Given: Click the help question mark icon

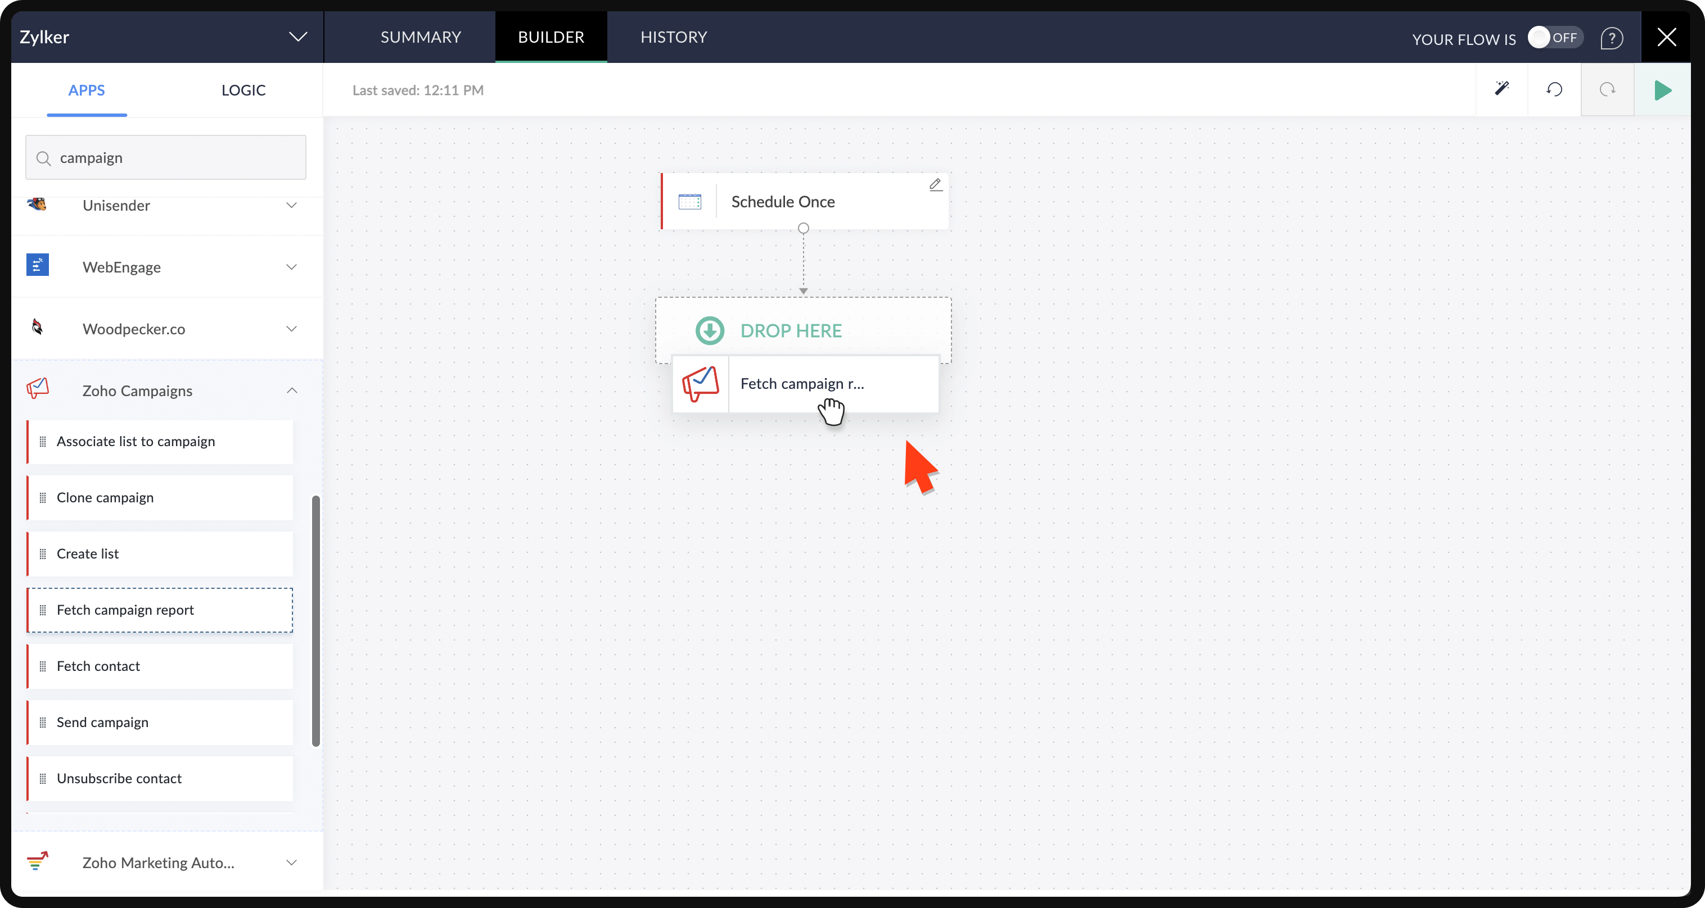Looking at the screenshot, I should pos(1612,38).
